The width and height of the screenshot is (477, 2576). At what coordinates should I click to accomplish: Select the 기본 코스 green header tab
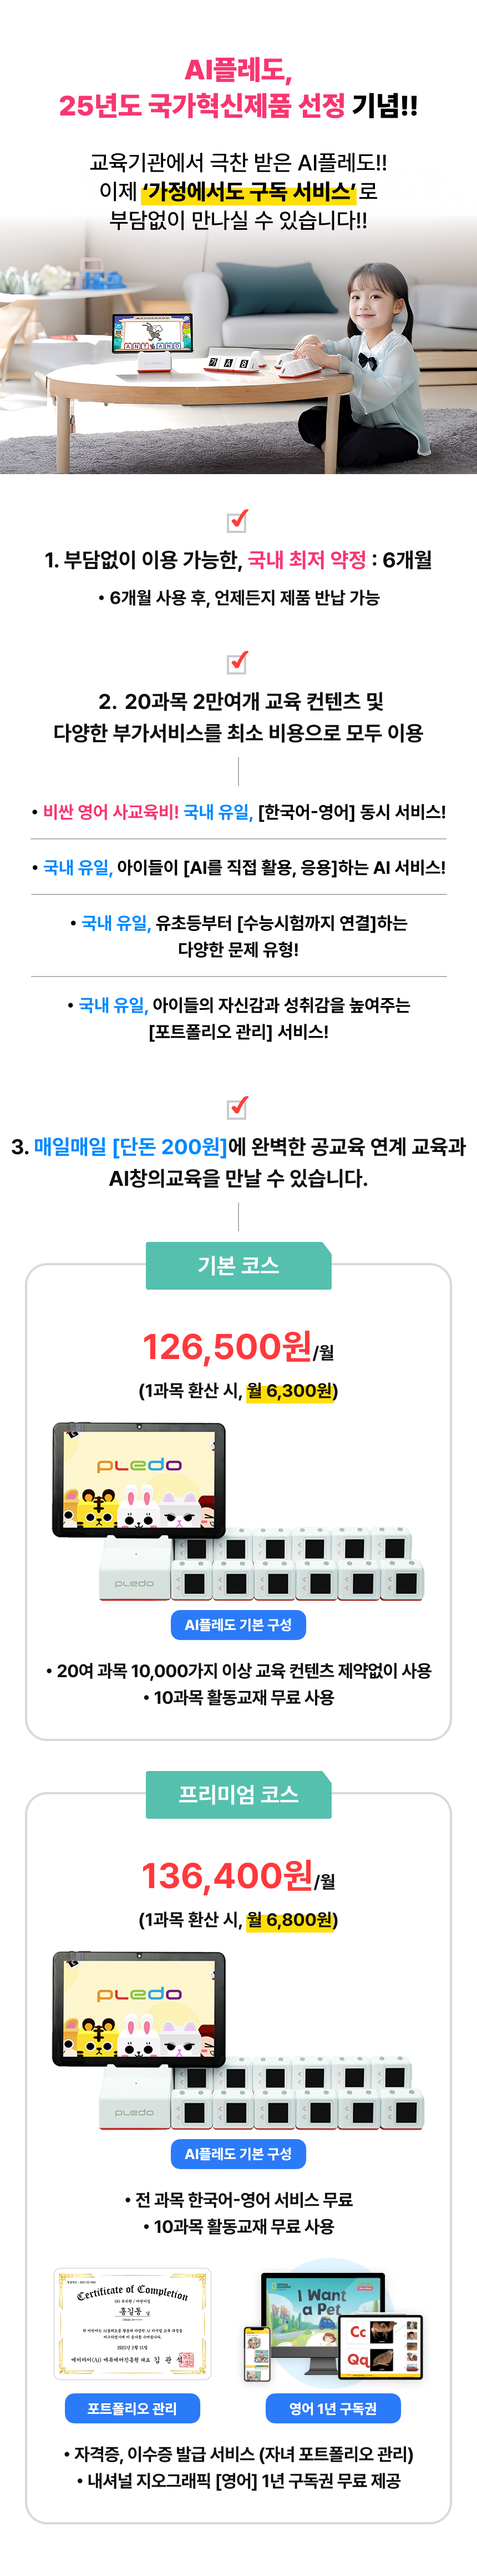pos(238,1265)
